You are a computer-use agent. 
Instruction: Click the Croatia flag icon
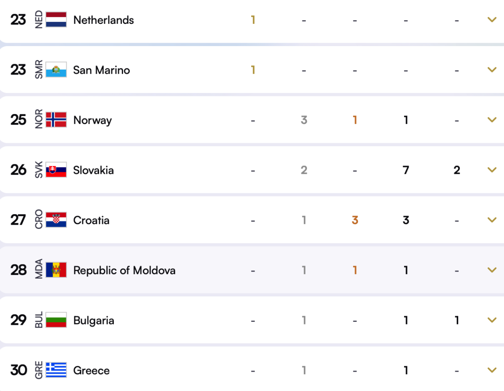tap(56, 220)
